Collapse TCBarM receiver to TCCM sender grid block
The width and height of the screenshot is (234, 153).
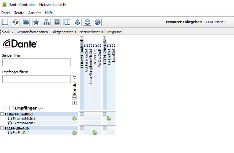click(105, 114)
